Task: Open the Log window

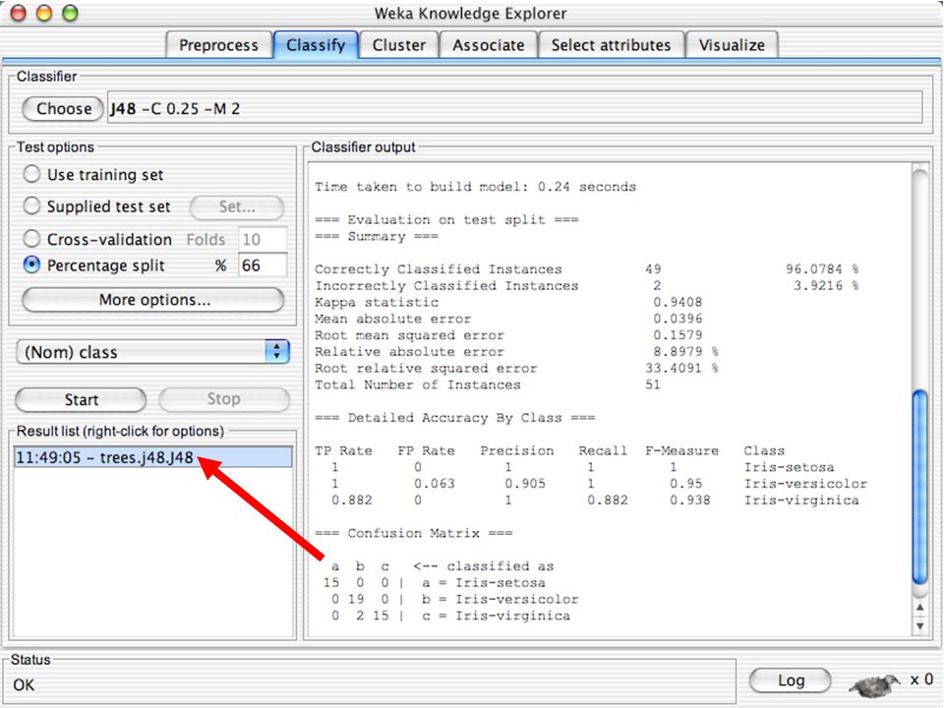Action: point(791,680)
